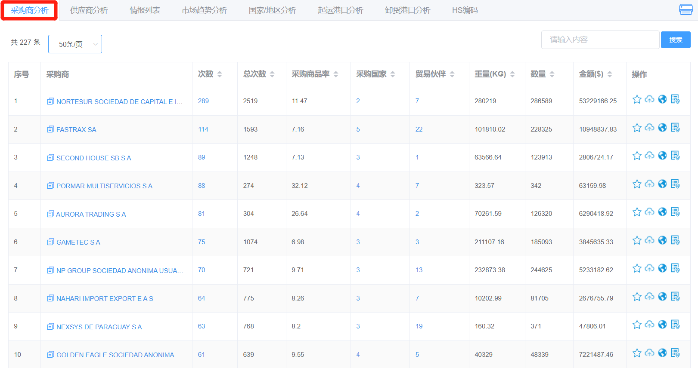The height and width of the screenshot is (368, 698).
Task: Star the GOLDEN EAGLE SOCIEDAD ANONIMA row
Action: click(x=637, y=353)
